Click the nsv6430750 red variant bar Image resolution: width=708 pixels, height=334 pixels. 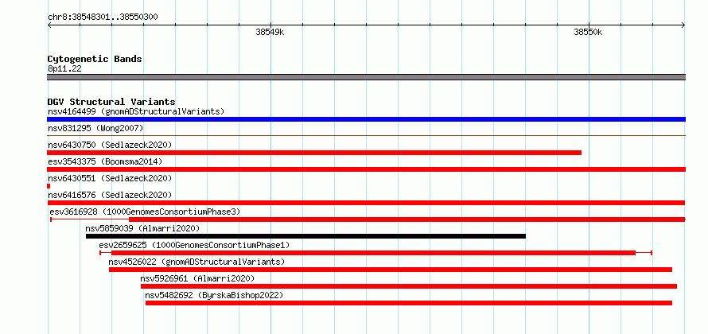[314, 153]
